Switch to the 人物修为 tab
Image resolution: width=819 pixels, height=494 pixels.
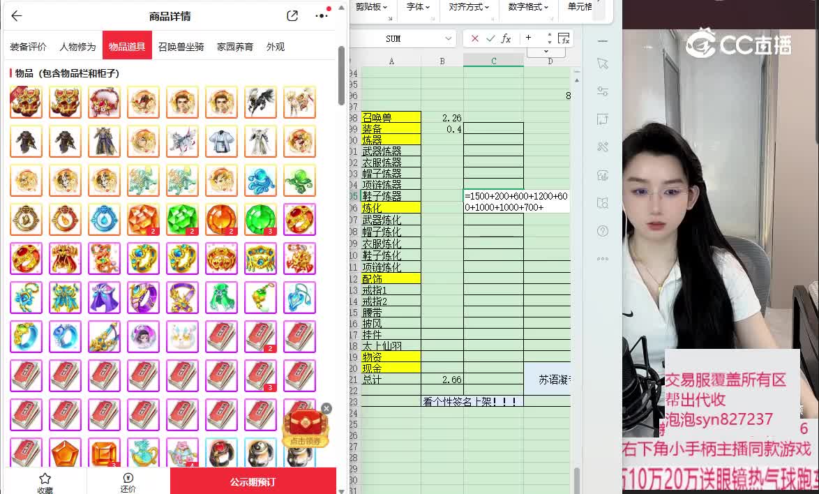tap(78, 47)
